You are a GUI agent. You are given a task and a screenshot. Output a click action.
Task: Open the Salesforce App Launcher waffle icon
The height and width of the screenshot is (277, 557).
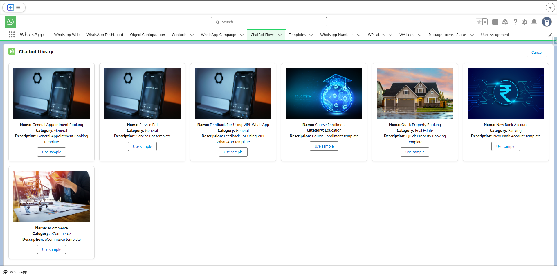point(12,34)
